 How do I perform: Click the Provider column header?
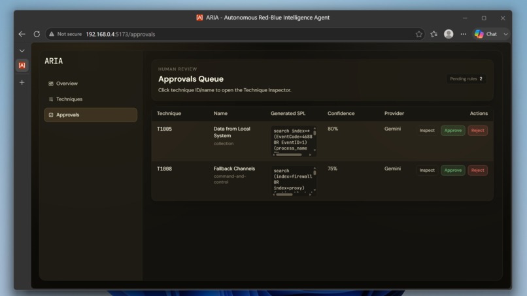394,114
